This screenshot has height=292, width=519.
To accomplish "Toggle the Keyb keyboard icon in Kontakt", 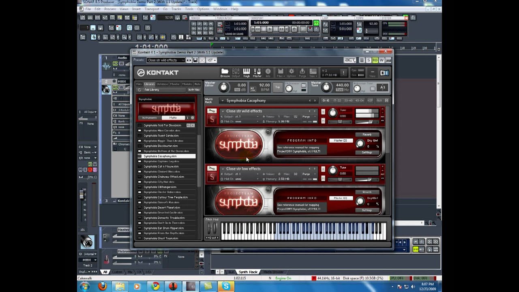I will pos(247,73).
